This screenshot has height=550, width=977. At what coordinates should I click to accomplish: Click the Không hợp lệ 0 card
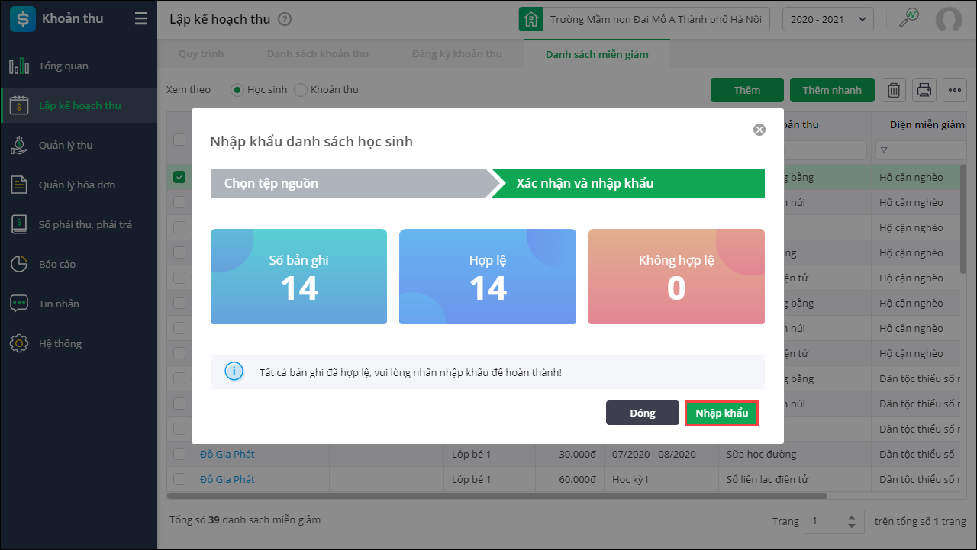pyautogui.click(x=676, y=277)
